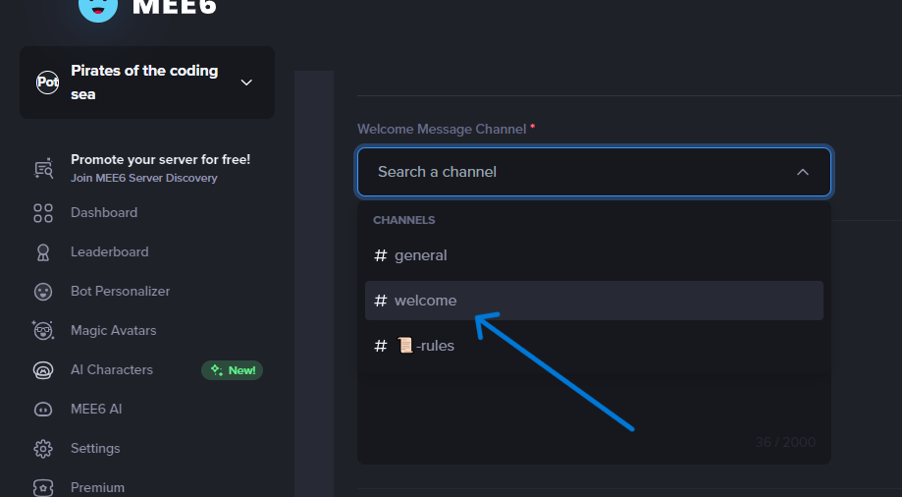Click the Settings gear icon

[43, 449]
